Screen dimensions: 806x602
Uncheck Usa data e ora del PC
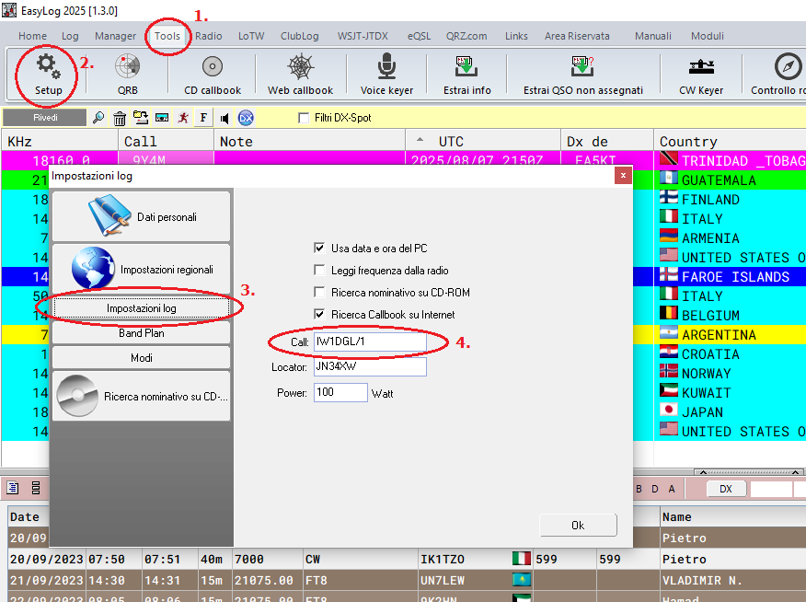click(319, 248)
